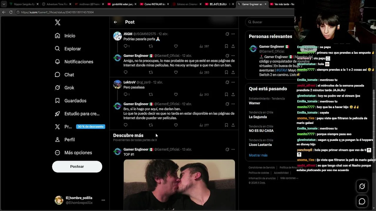
Task: Open Notificaciones page
Action: 74,62
